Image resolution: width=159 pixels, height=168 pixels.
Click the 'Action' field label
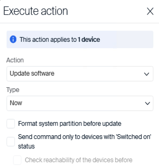coord(15,60)
